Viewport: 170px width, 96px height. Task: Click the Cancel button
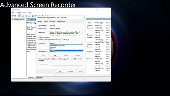click(x=70, y=71)
